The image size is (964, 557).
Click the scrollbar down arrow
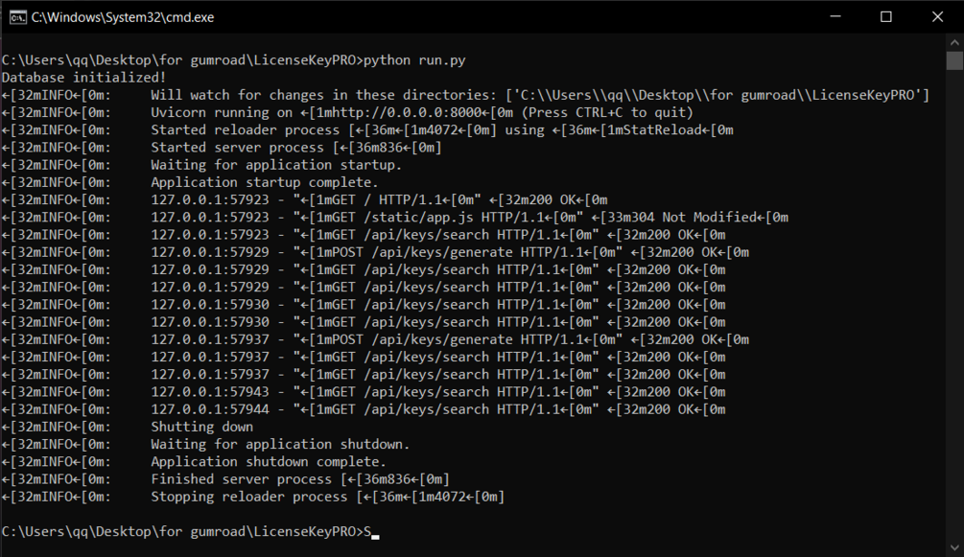pyautogui.click(x=954, y=547)
